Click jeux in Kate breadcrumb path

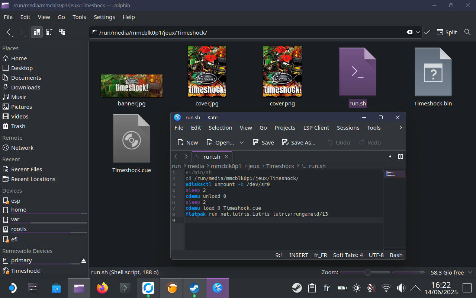[254, 166]
